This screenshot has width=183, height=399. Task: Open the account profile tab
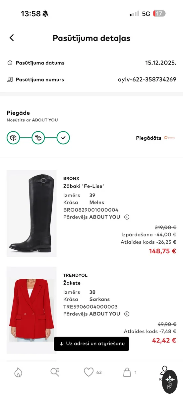click(x=164, y=372)
